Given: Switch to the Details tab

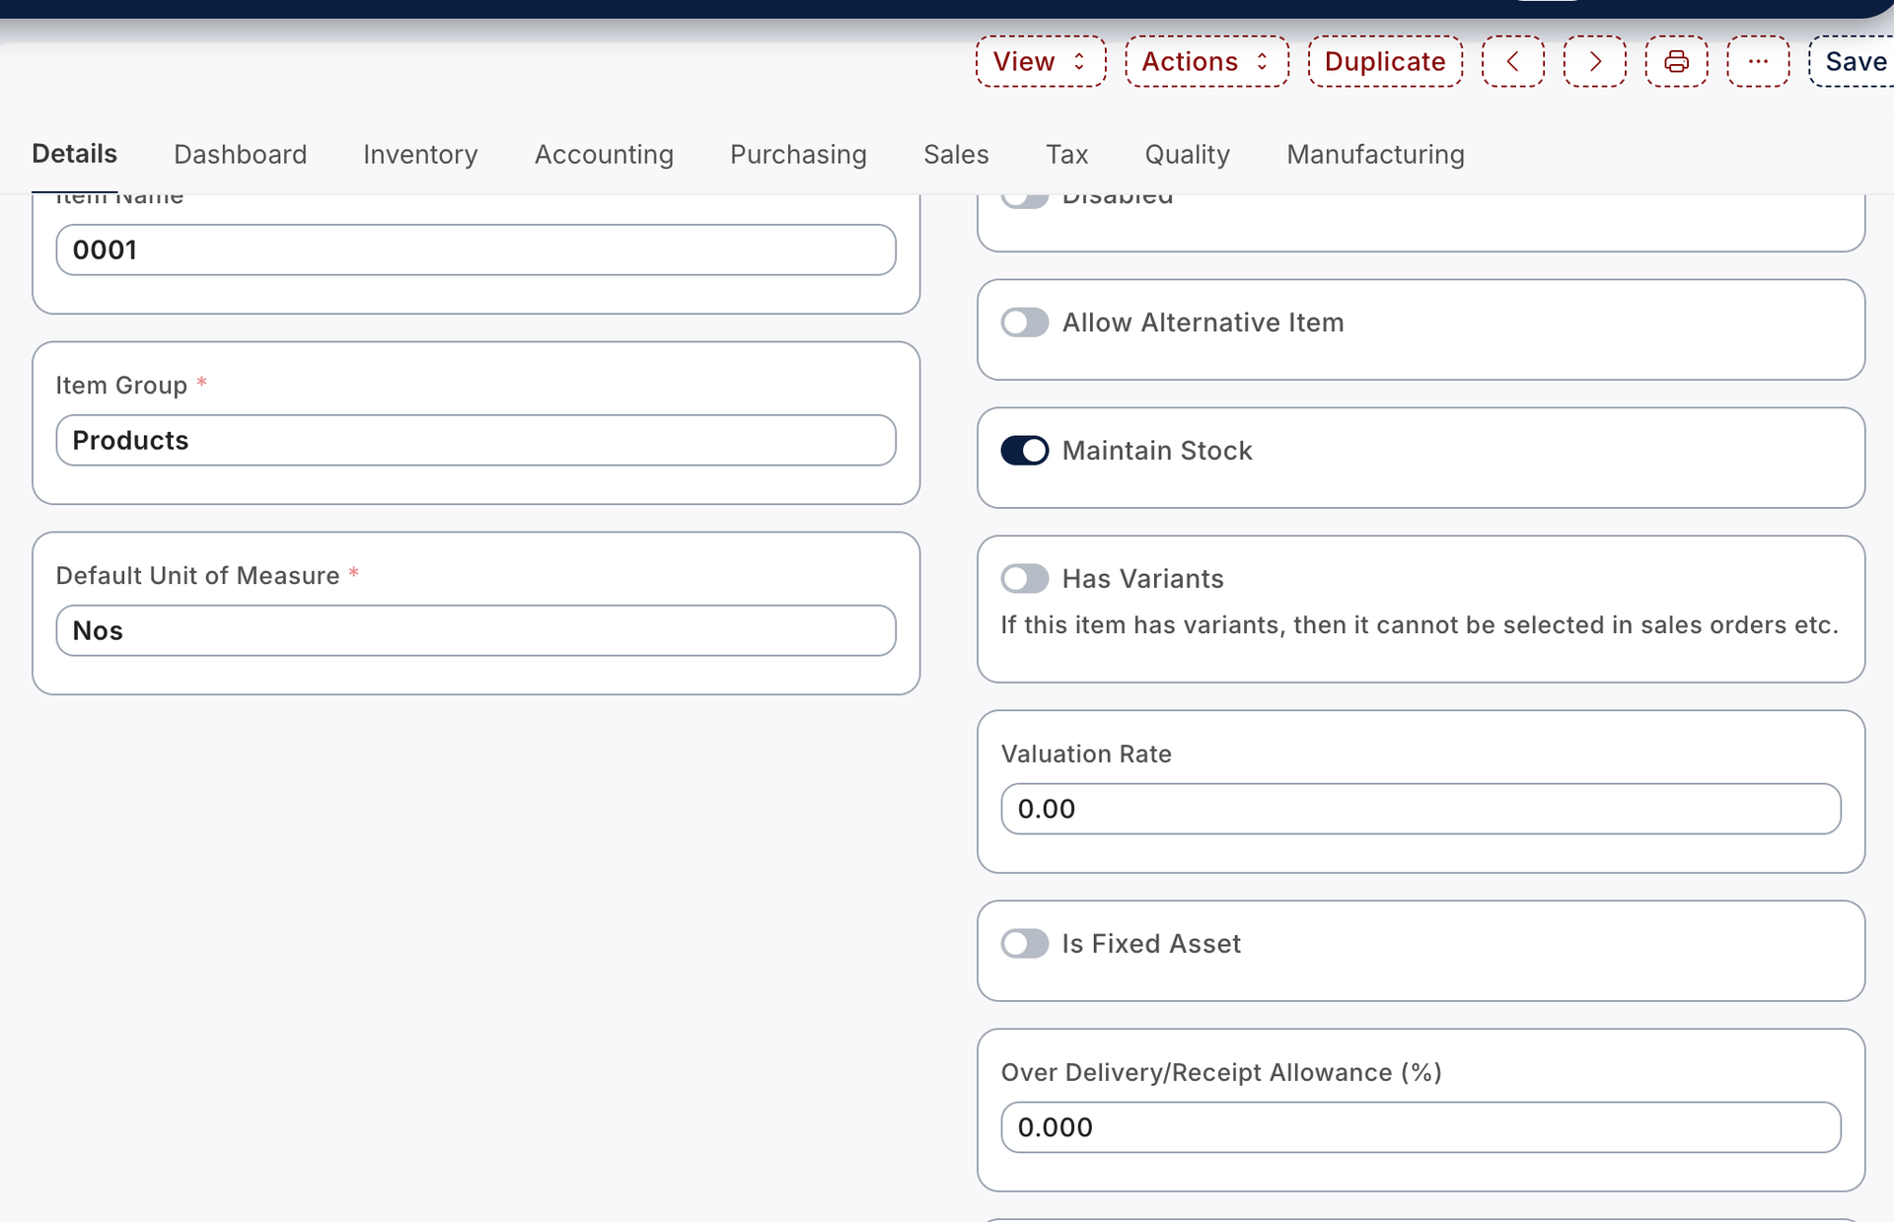Looking at the screenshot, I should 74,154.
